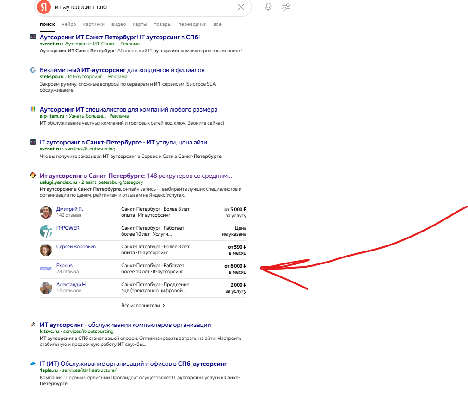The width and height of the screenshot is (468, 395).
Task: Open 'Безлимитный ИТ-аутсорсинг для холдингов' link
Action: point(122,70)
